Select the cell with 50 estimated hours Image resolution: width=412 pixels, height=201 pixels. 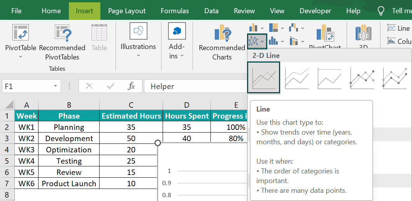pyautogui.click(x=131, y=138)
